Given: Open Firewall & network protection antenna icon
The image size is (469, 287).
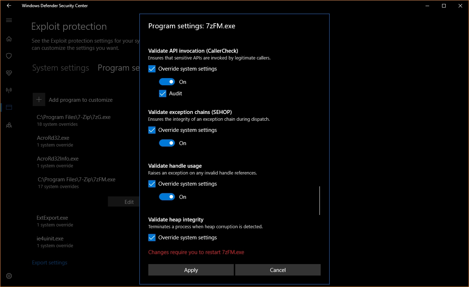Looking at the screenshot, I should 9,90.
